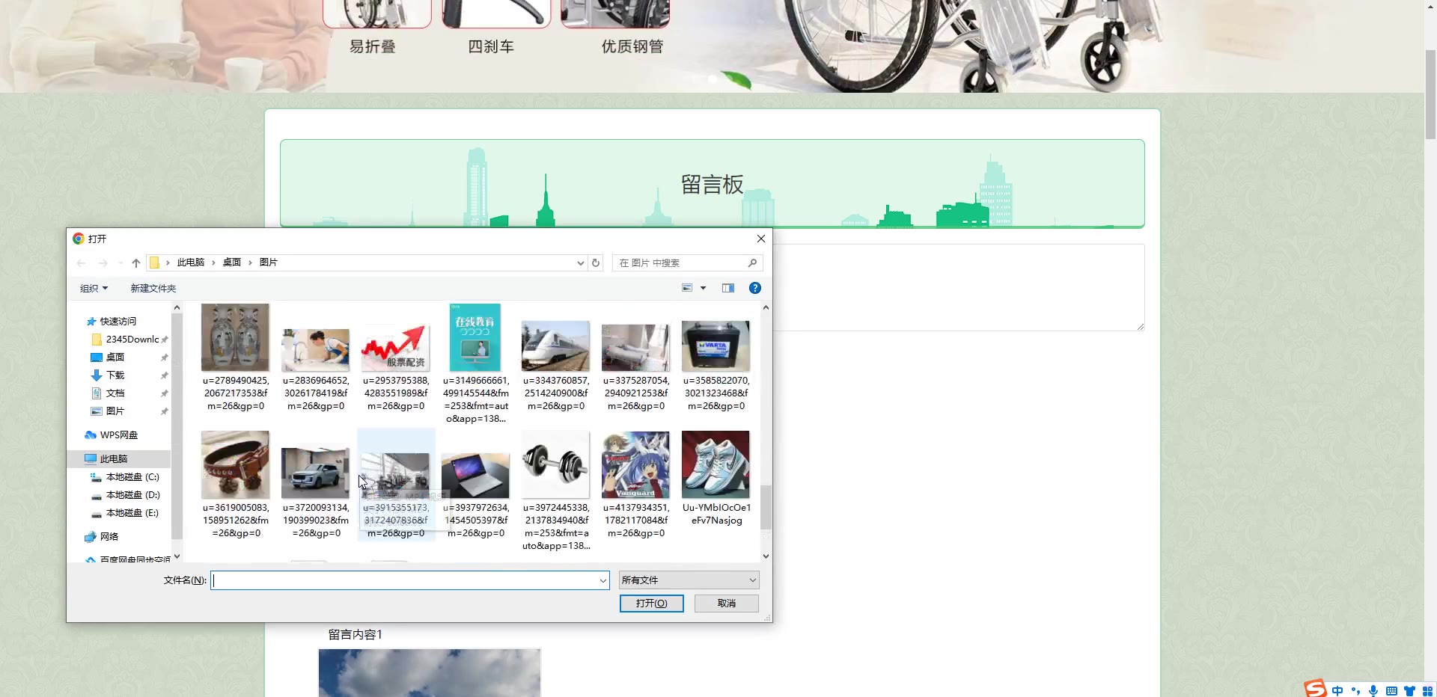The image size is (1437, 697).
Task: Click 桌面 in the address breadcrumb
Action: tap(232, 262)
